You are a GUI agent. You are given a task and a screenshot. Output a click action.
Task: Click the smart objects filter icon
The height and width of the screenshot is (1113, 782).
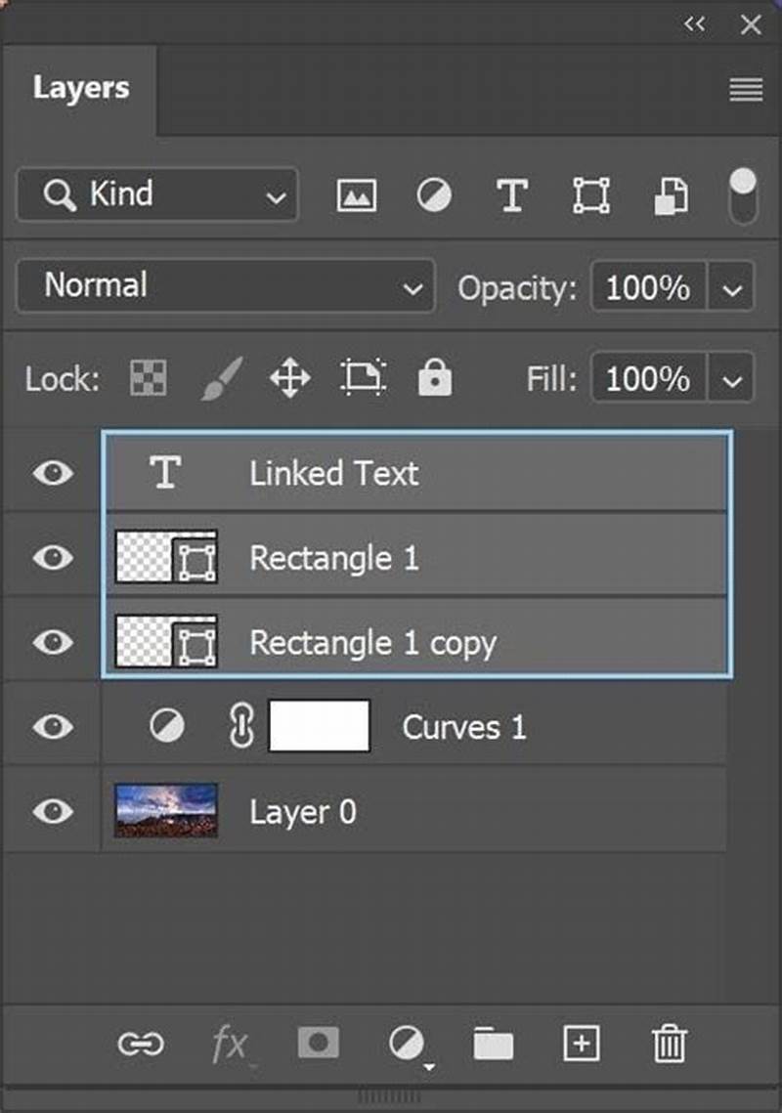(x=671, y=195)
